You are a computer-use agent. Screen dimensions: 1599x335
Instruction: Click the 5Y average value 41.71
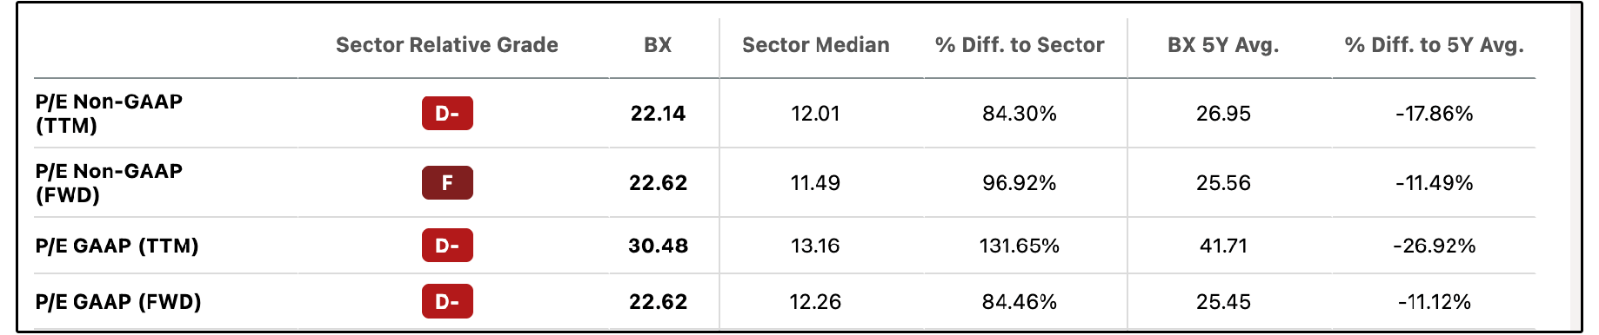1223,246
